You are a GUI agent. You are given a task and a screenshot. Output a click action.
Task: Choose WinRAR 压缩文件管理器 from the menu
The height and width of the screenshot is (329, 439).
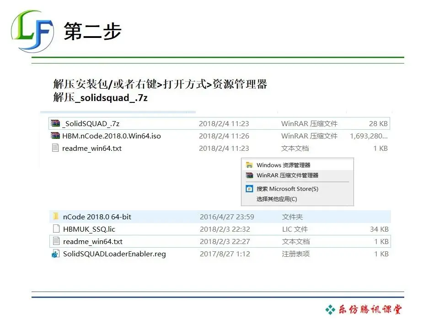tap(297, 175)
